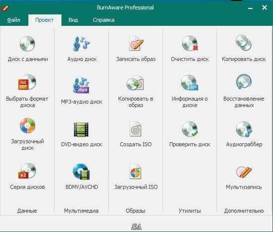This screenshot has height=232, width=273.
Task: Open the Справка menu
Action: [x=104, y=20]
